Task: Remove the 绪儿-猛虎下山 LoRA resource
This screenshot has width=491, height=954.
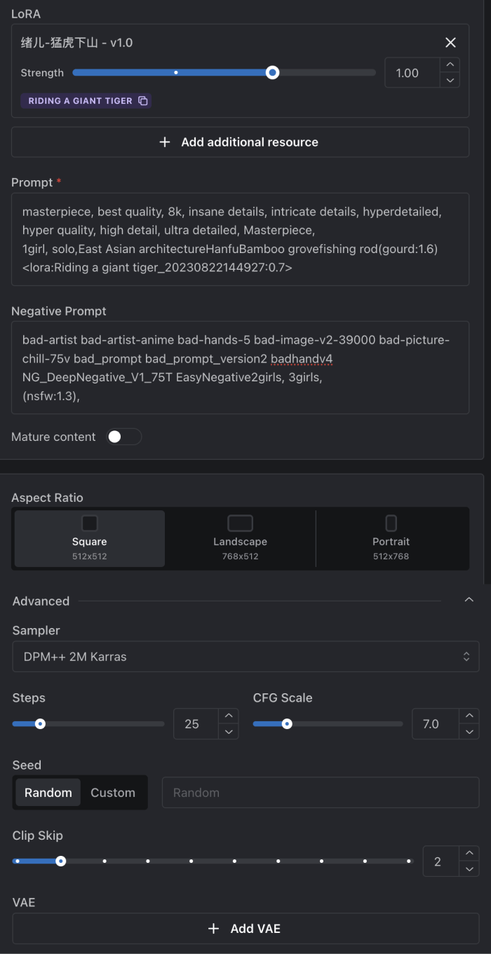Action: point(450,43)
